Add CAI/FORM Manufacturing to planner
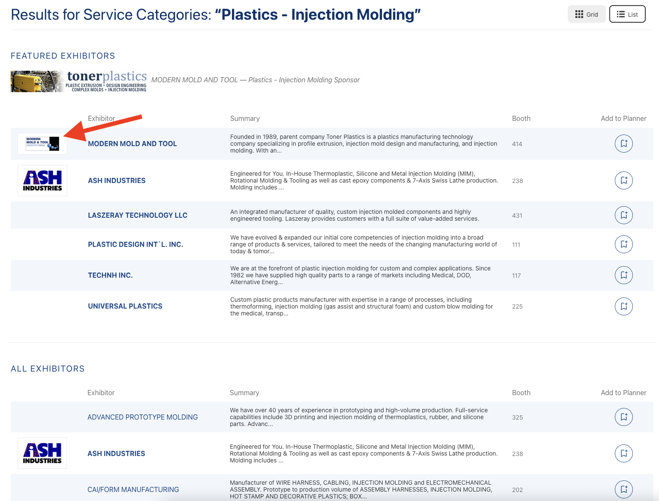 coord(623,489)
